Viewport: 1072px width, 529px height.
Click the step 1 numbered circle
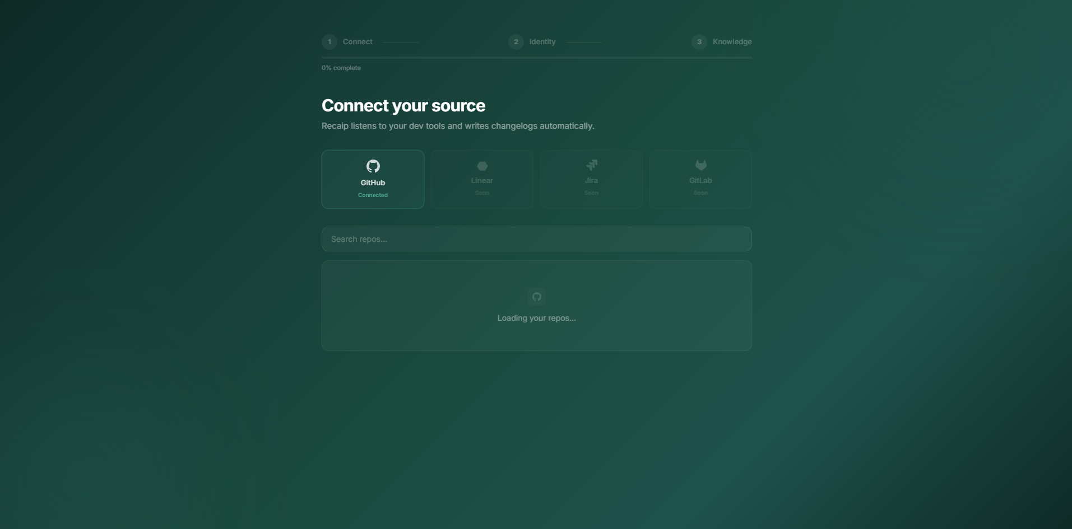click(329, 41)
